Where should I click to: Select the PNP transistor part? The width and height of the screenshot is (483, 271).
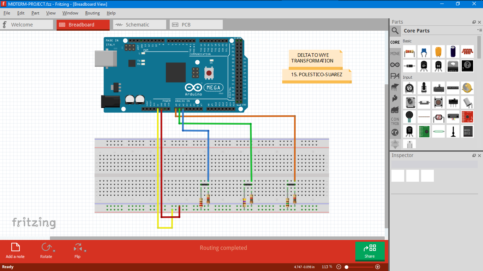(424, 66)
